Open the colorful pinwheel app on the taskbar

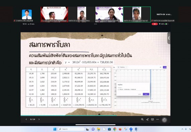(126, 129)
